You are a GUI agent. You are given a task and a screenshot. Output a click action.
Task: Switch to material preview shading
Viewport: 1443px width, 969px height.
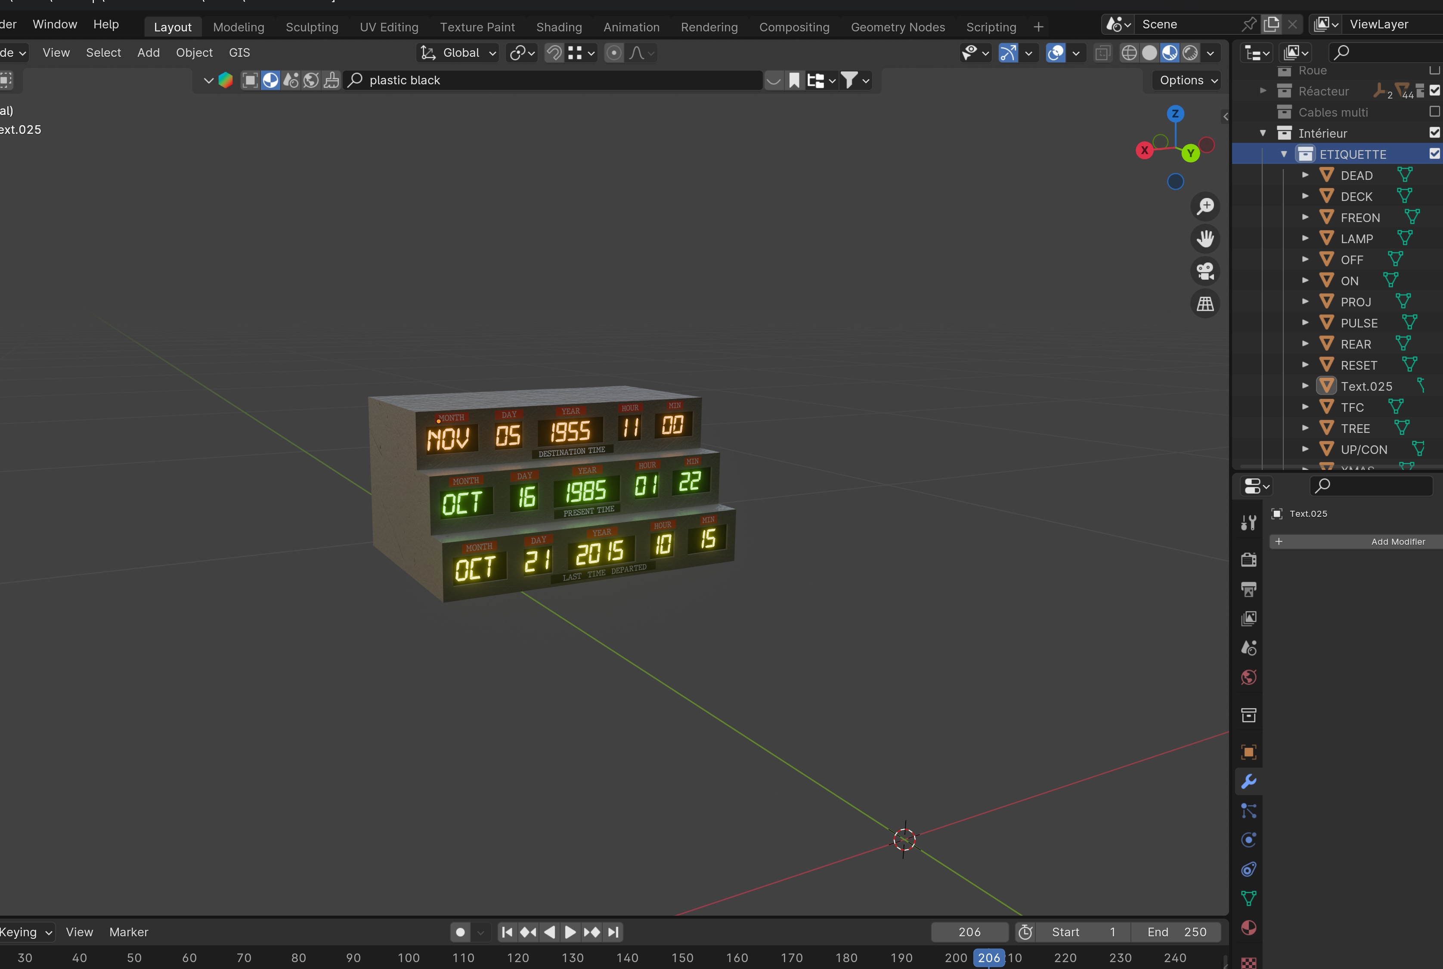pyautogui.click(x=1170, y=53)
